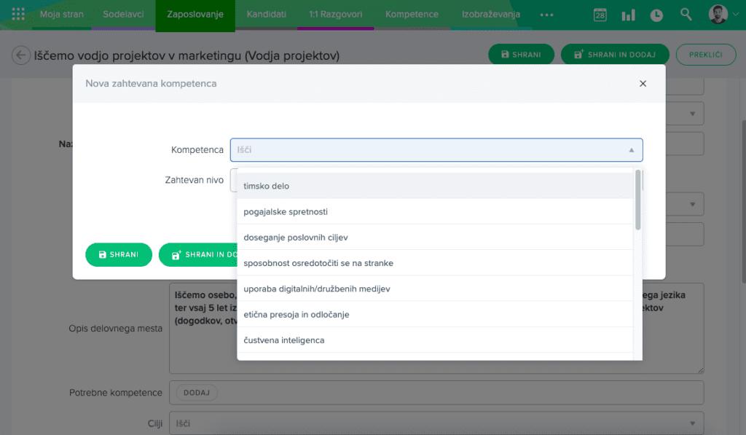Expand the Cilji dropdown
This screenshot has width=746, height=435.
(x=692, y=423)
